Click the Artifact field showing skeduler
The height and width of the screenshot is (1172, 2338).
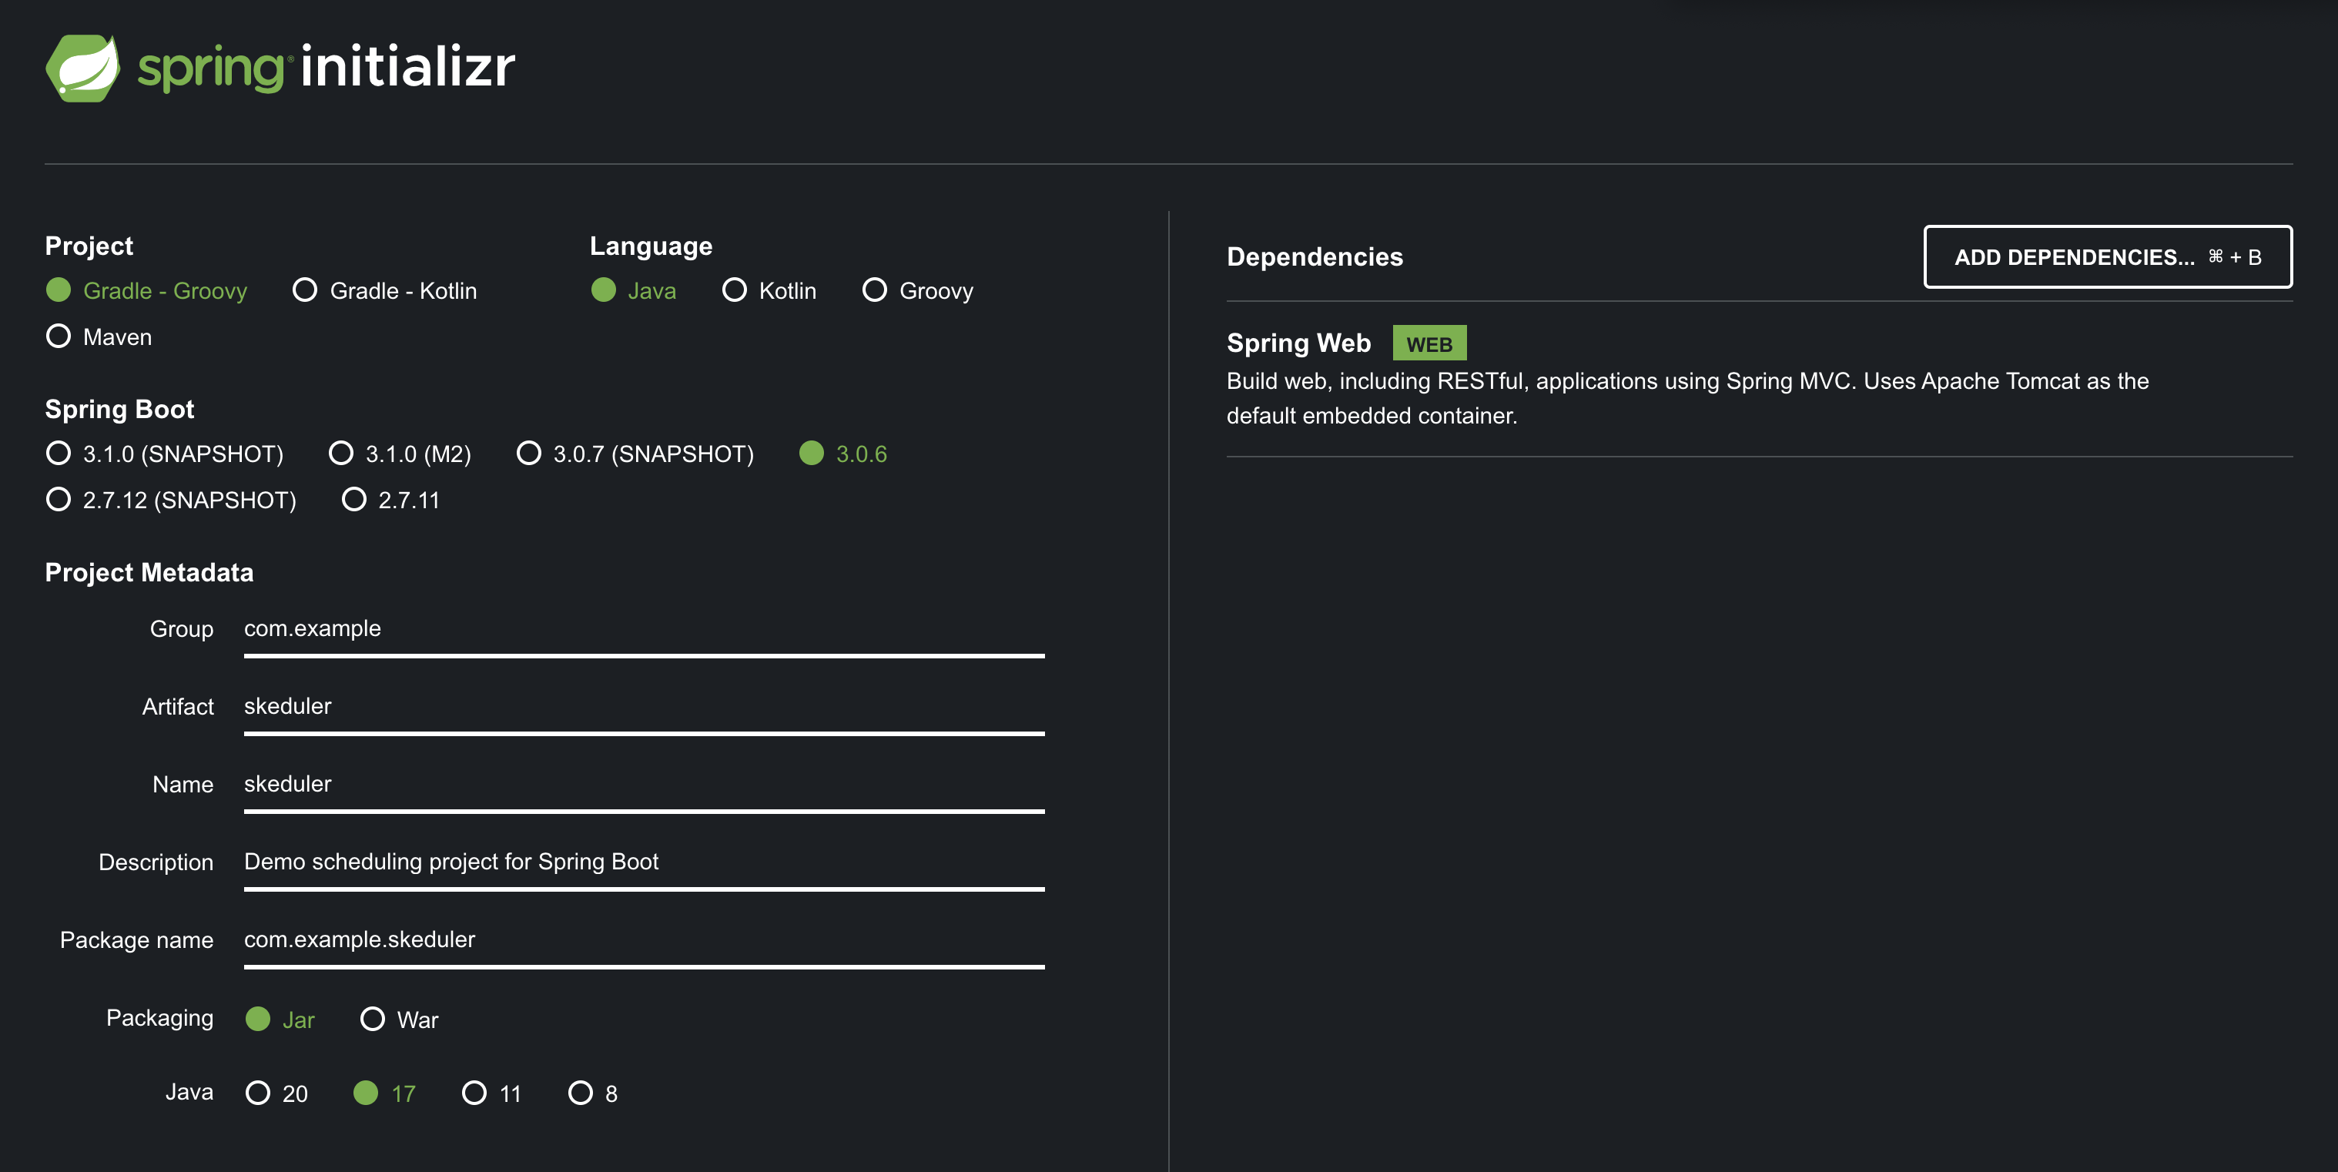[x=635, y=706]
